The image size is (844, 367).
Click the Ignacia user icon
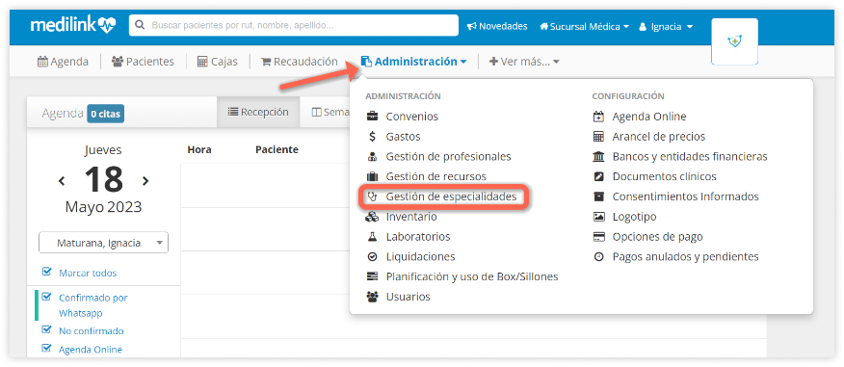(642, 26)
